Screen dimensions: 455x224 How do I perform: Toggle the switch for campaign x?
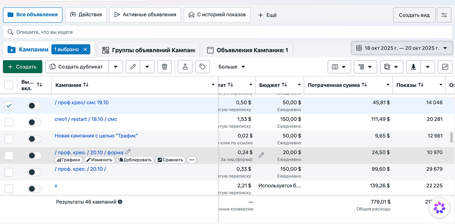(35, 189)
